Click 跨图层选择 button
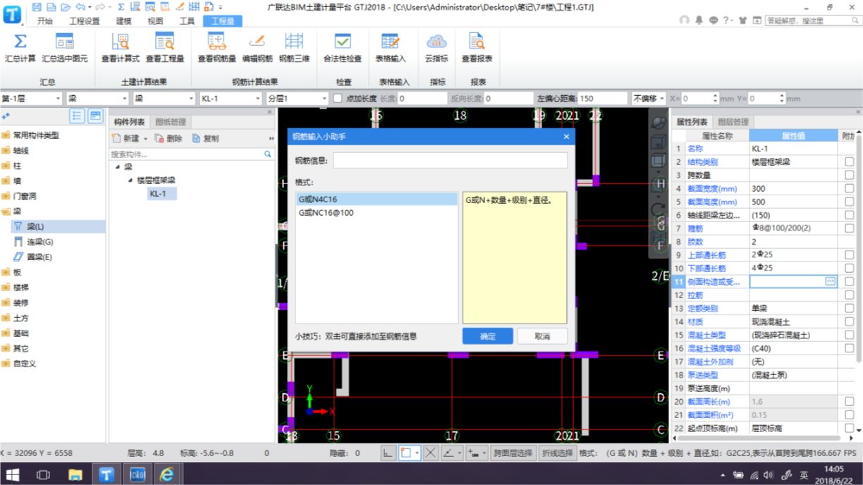The height and width of the screenshot is (485, 863). (x=513, y=453)
